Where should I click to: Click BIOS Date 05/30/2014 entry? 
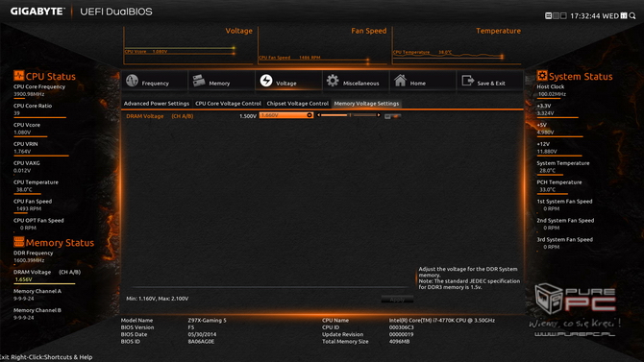(x=168, y=334)
